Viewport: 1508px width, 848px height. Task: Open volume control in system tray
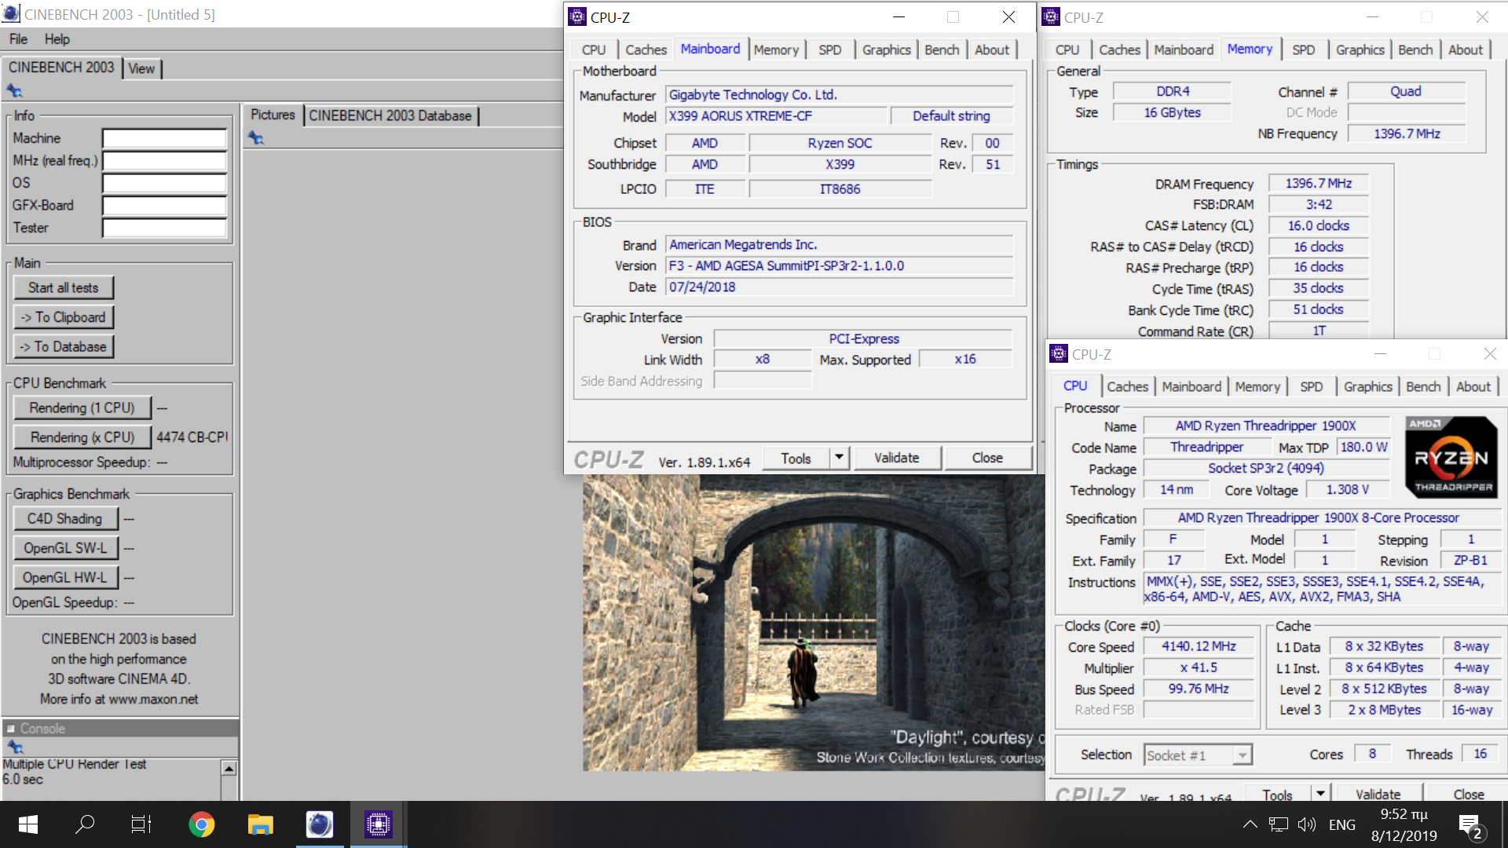pos(1306,824)
